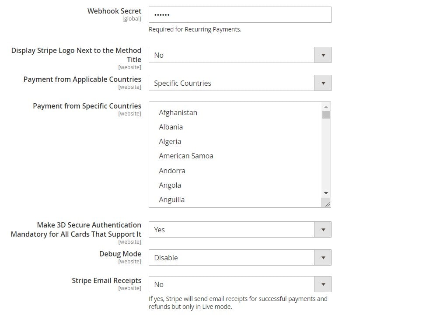Image resolution: width=433 pixels, height=322 pixels.
Task: Select Afghanistan in the countries list
Action: [x=178, y=112]
